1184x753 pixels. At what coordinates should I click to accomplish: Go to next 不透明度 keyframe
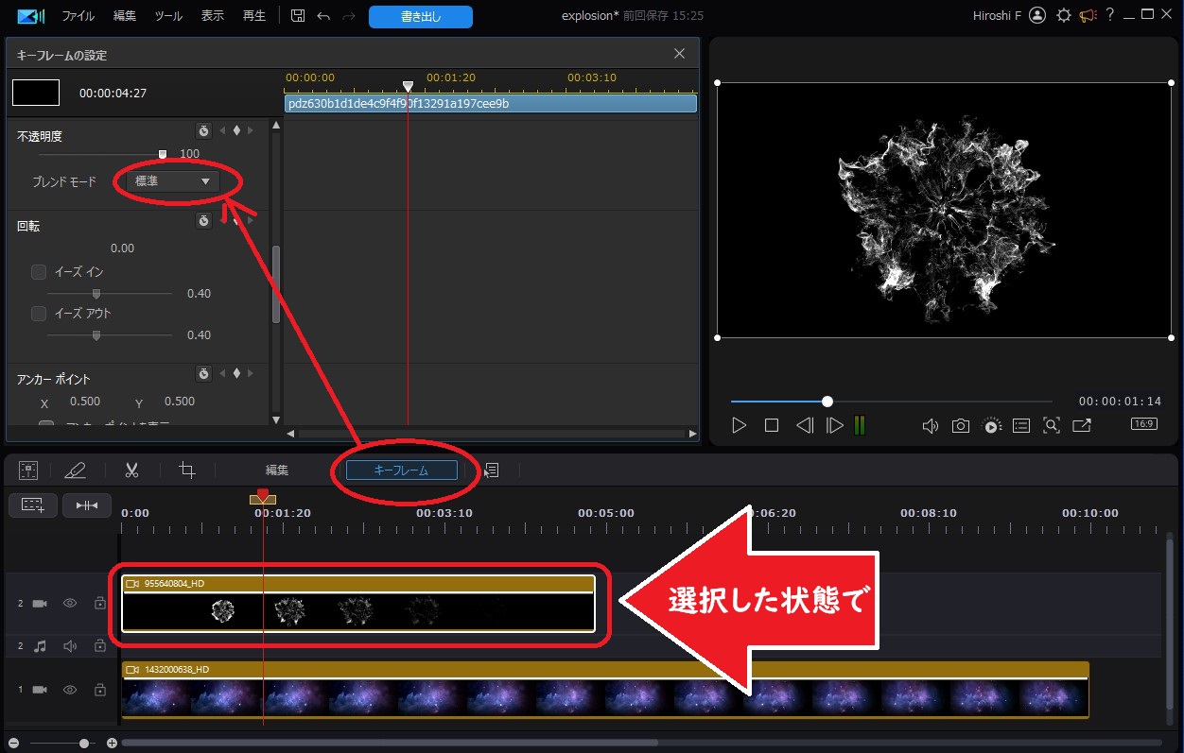[251, 131]
